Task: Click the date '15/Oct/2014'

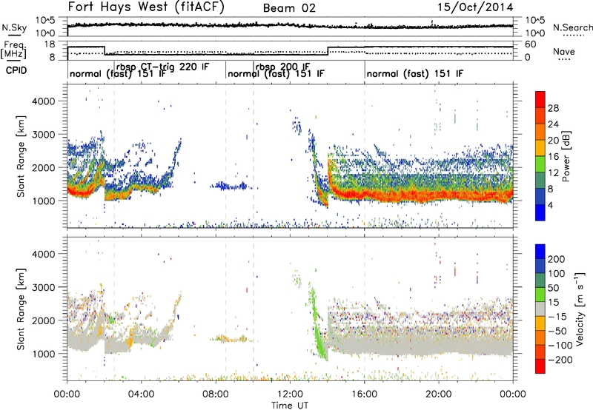Action: click(x=475, y=7)
